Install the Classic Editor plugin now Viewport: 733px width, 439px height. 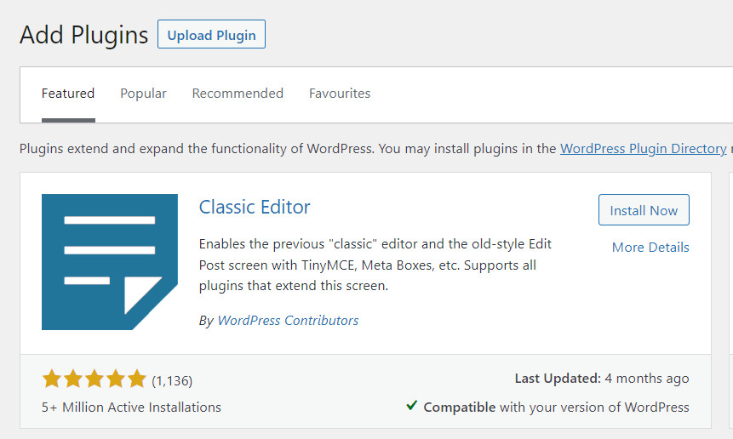pyautogui.click(x=644, y=210)
